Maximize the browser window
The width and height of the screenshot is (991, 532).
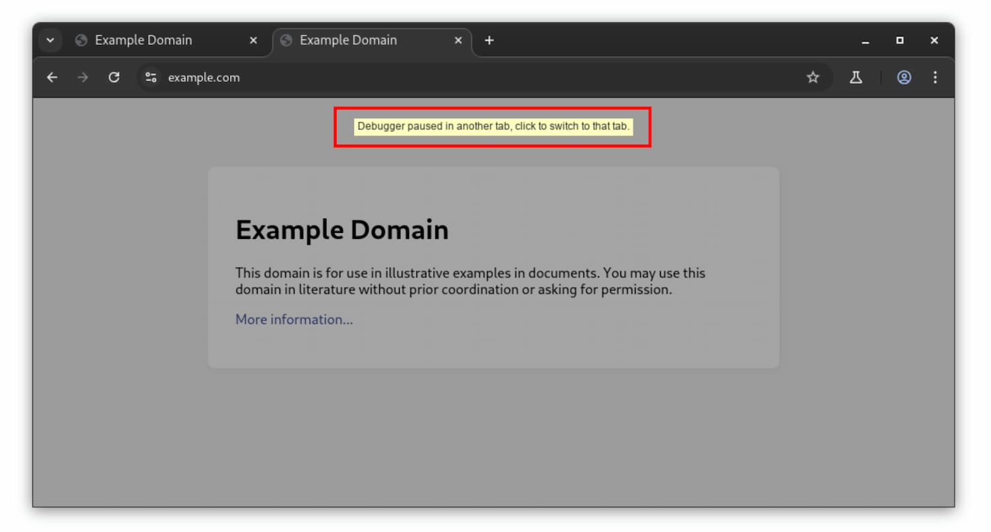coord(900,40)
